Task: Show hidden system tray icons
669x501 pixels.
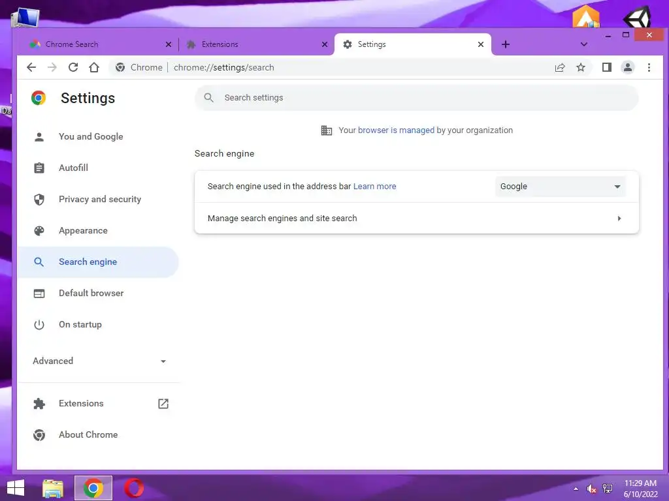Action: pyautogui.click(x=576, y=489)
